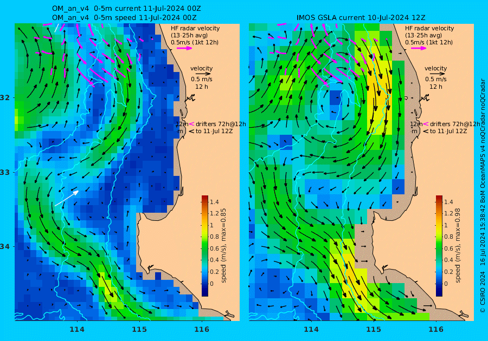488x341 pixels.
Task: Click the latitude label 34 on left axis
Action: point(5,247)
